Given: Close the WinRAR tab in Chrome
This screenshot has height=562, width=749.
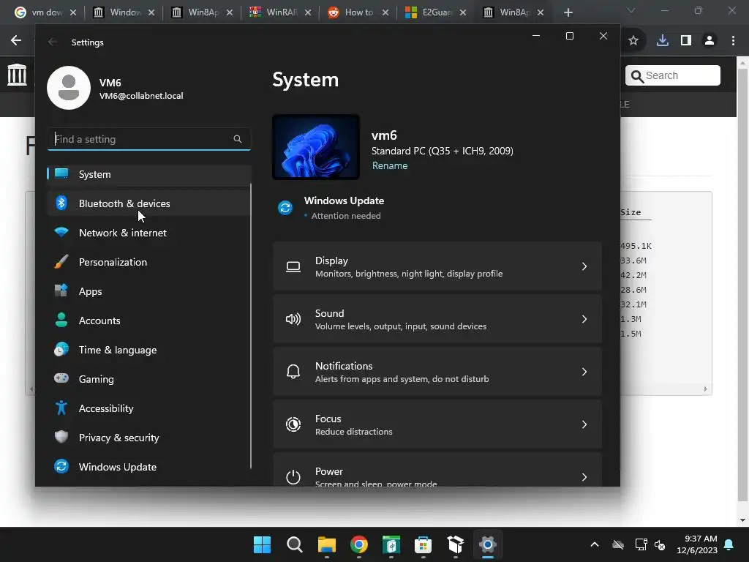Looking at the screenshot, I should coord(308,12).
